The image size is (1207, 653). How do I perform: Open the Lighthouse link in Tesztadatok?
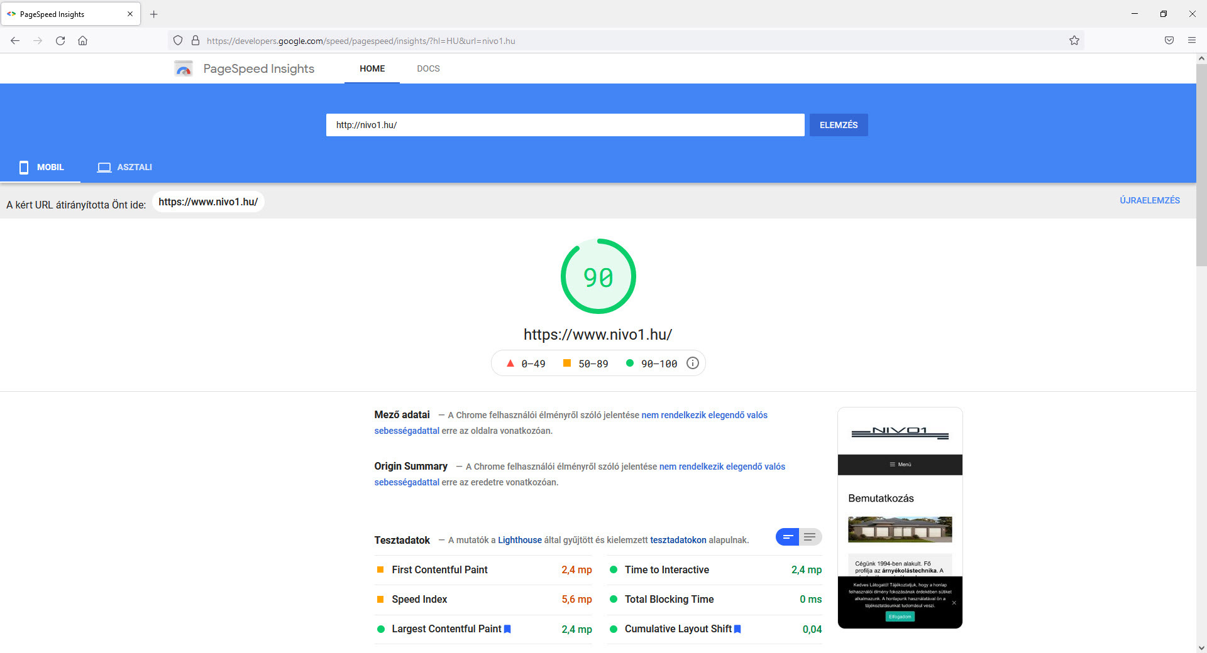tap(519, 540)
